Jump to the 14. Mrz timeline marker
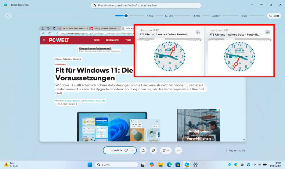This screenshot has width=285, height=169. [x=196, y=16]
